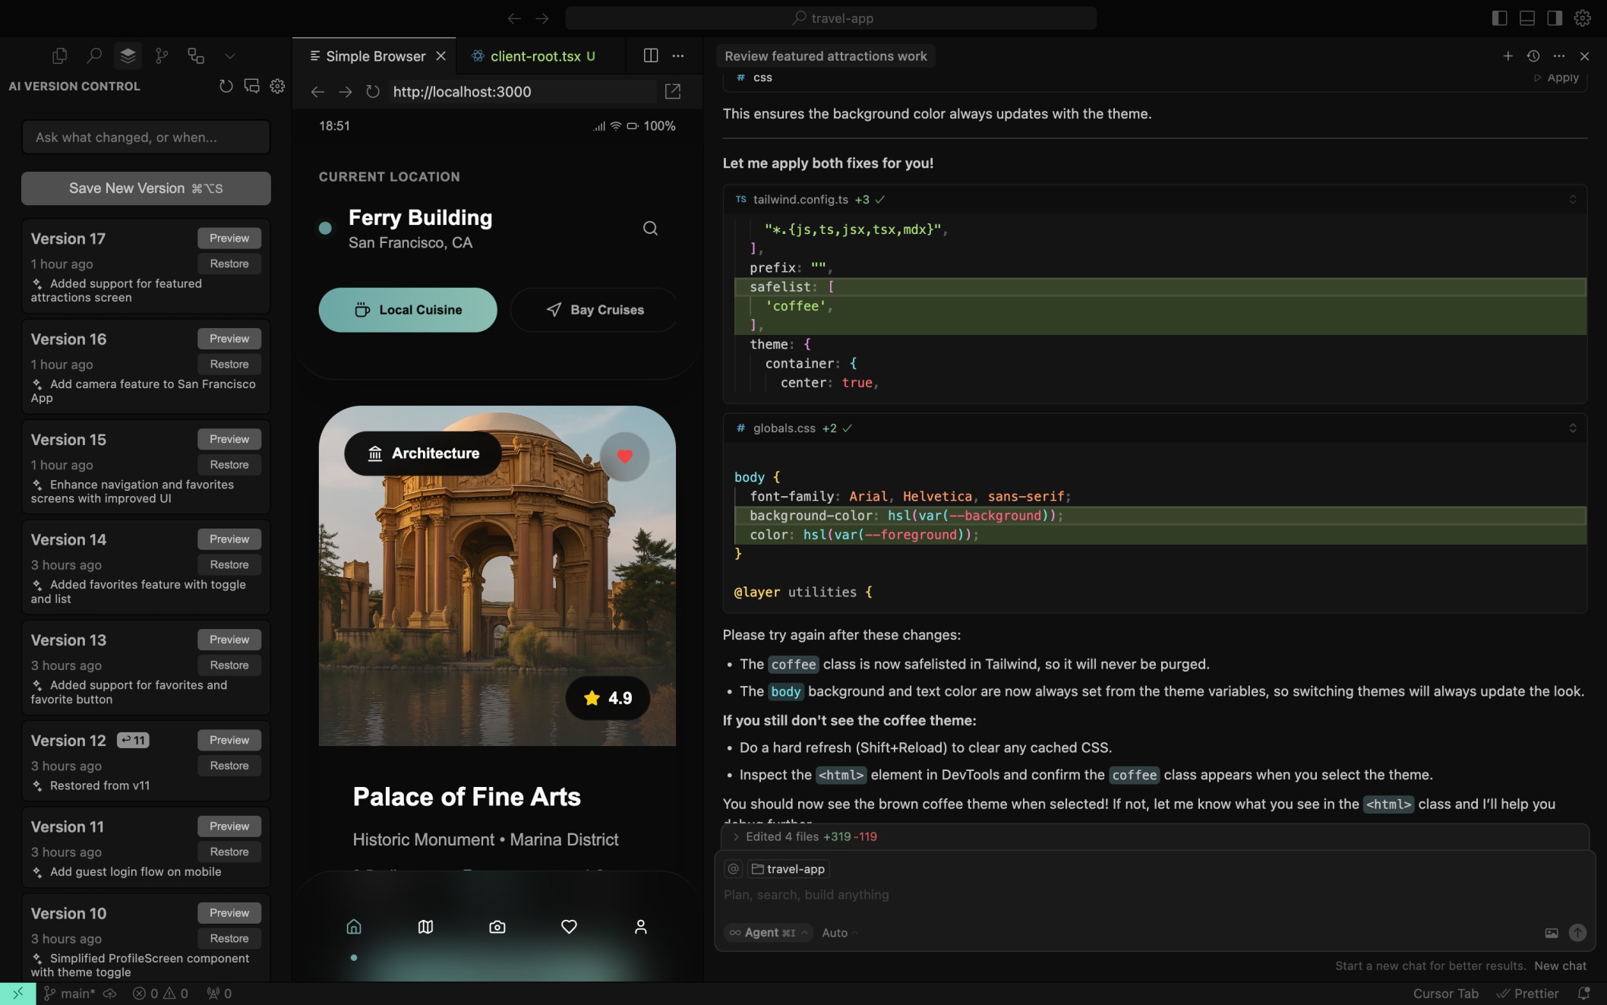Toggle the Bay Cruises filter
The width and height of the screenshot is (1607, 1005).
594,309
